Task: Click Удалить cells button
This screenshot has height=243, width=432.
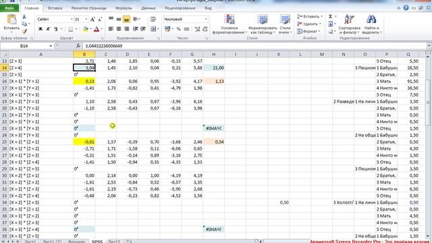Action: [x=310, y=24]
